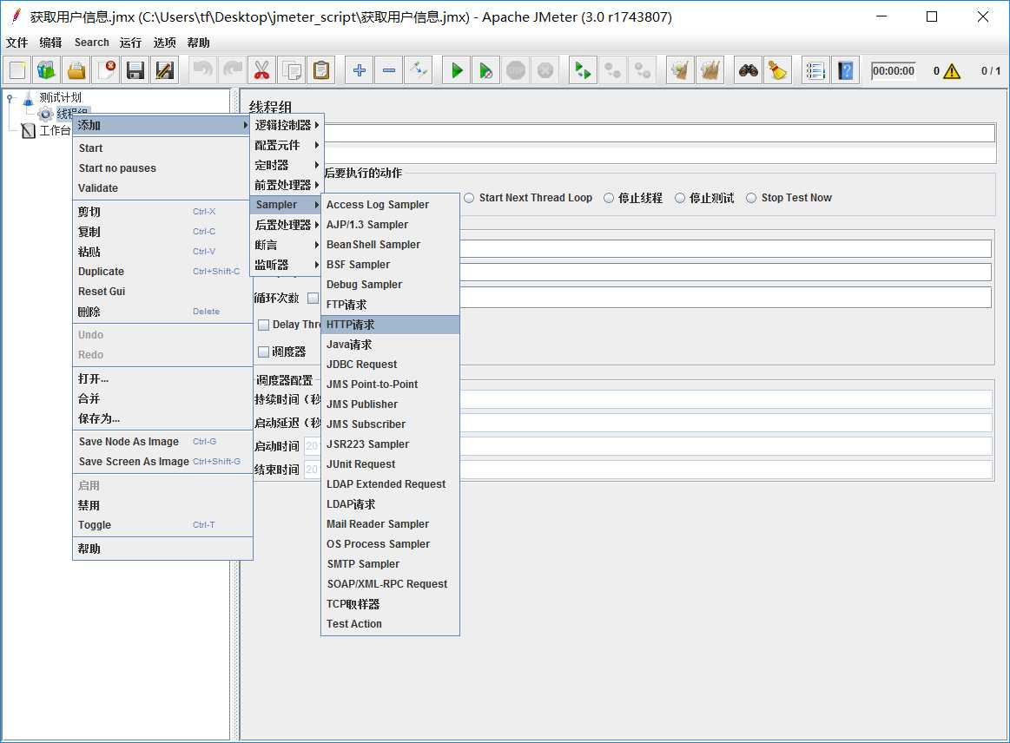Click the thread group name input field

coord(660,134)
